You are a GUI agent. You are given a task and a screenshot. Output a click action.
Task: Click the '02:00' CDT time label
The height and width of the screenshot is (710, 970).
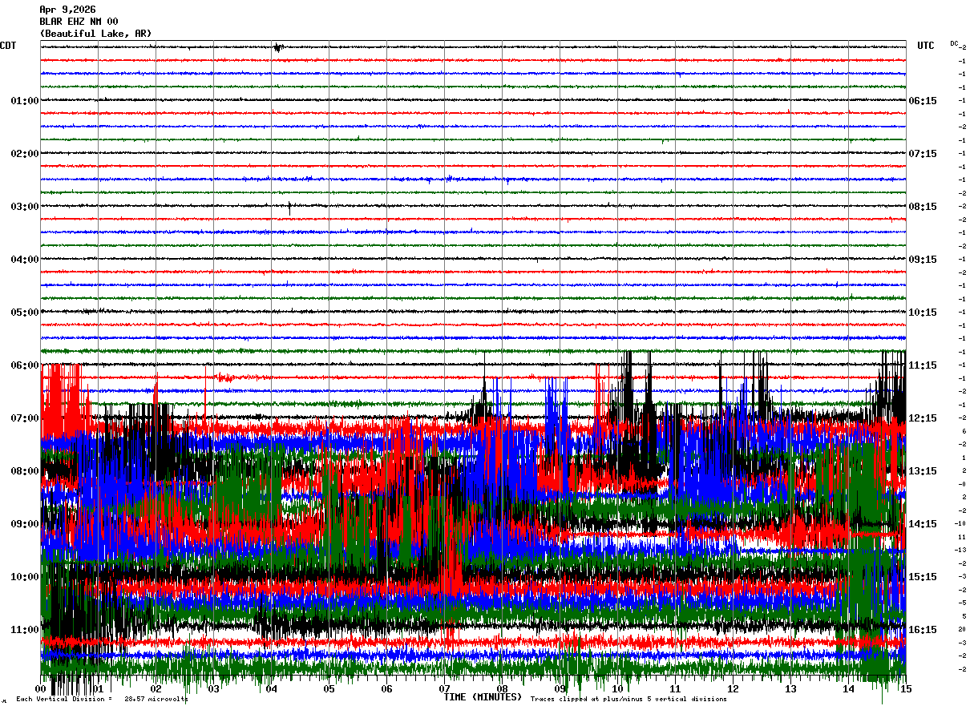pyautogui.click(x=25, y=154)
